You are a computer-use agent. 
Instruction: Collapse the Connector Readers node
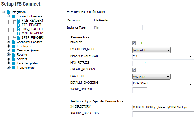click(x=9, y=16)
